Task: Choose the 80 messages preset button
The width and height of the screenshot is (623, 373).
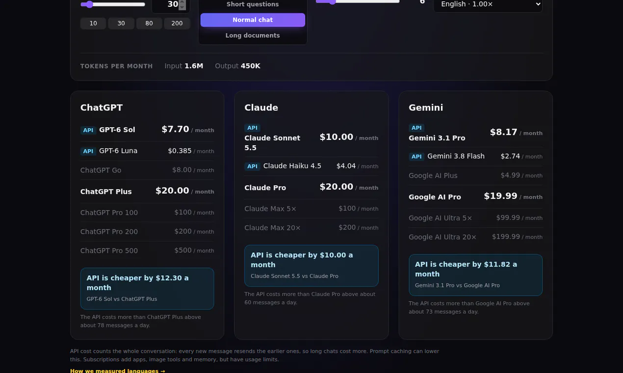Action: (x=149, y=24)
